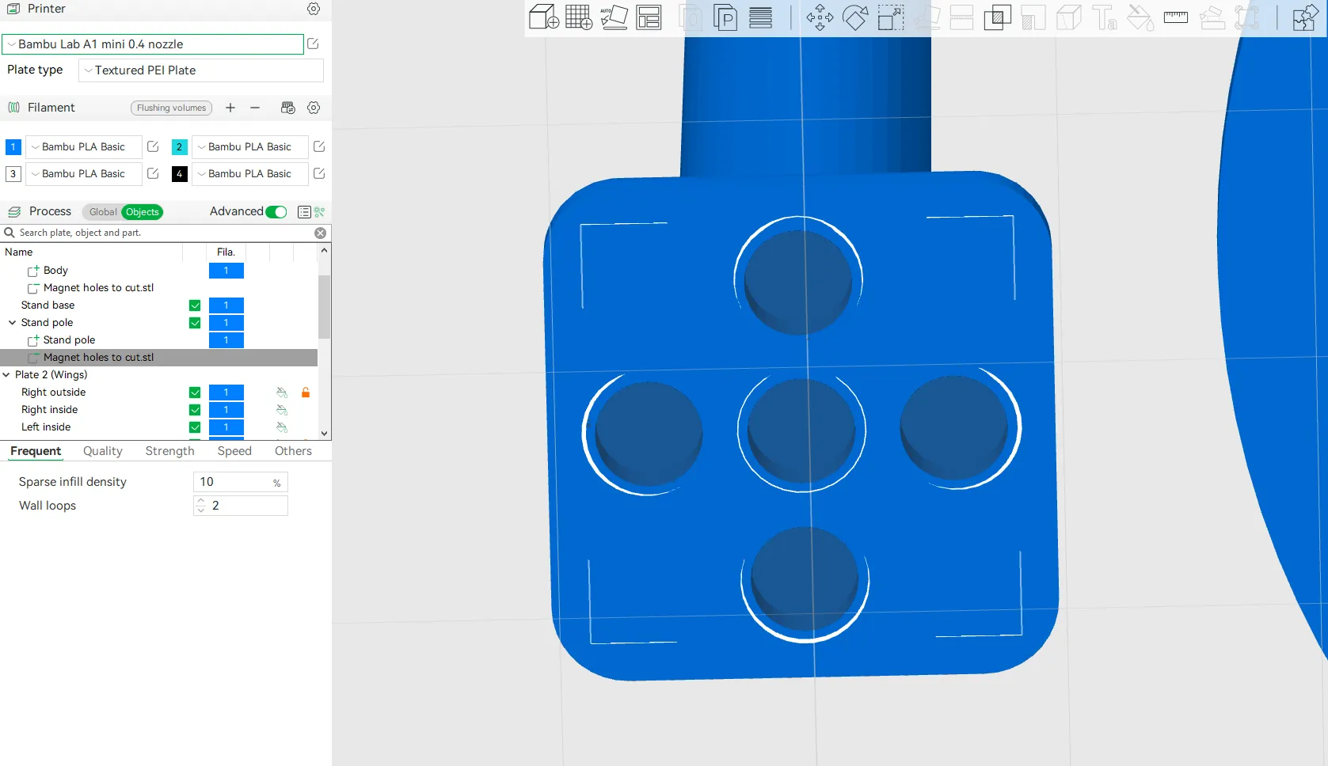Toggle the Advanced mode switch
Screen dimensions: 1328x766
[x=276, y=212]
